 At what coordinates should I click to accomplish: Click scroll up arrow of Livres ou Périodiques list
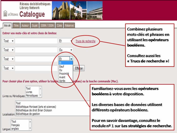click(40, 89)
